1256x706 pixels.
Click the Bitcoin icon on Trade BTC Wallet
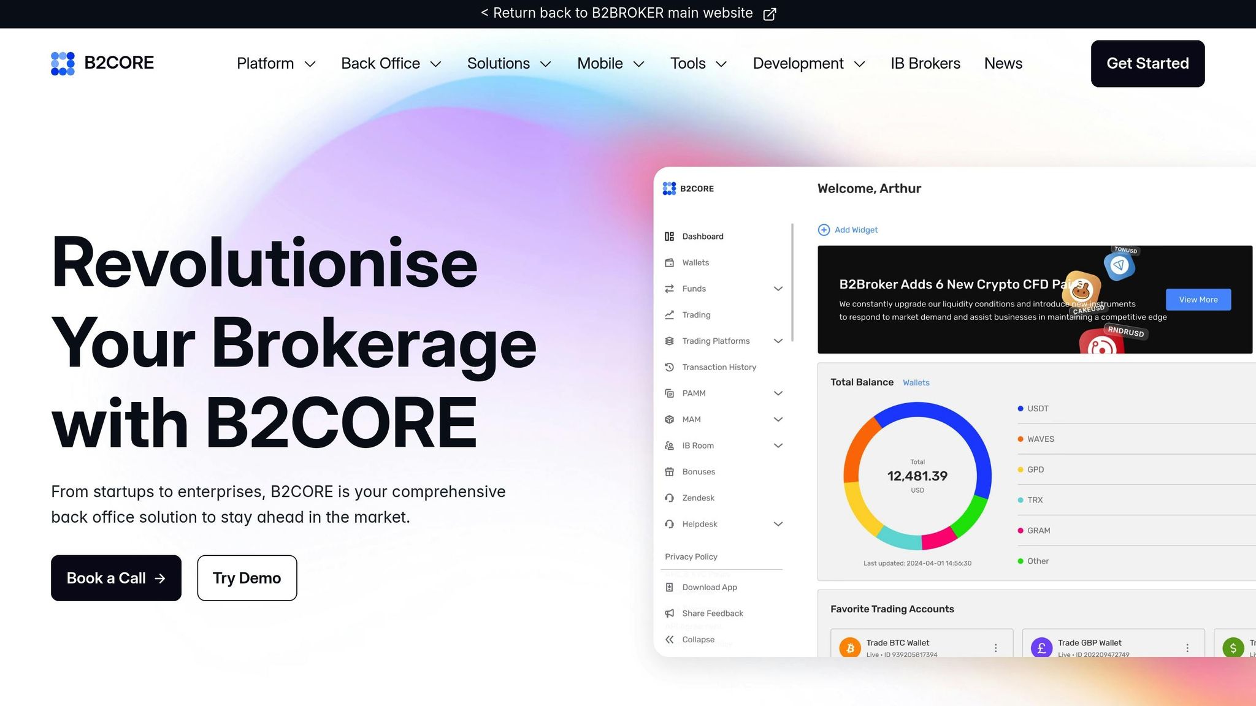tap(850, 648)
